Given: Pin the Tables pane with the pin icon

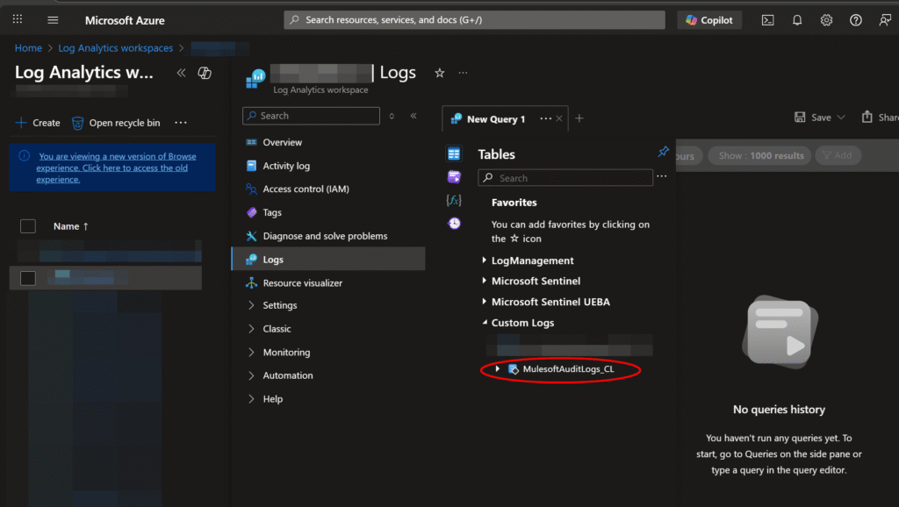Looking at the screenshot, I should coord(663,153).
